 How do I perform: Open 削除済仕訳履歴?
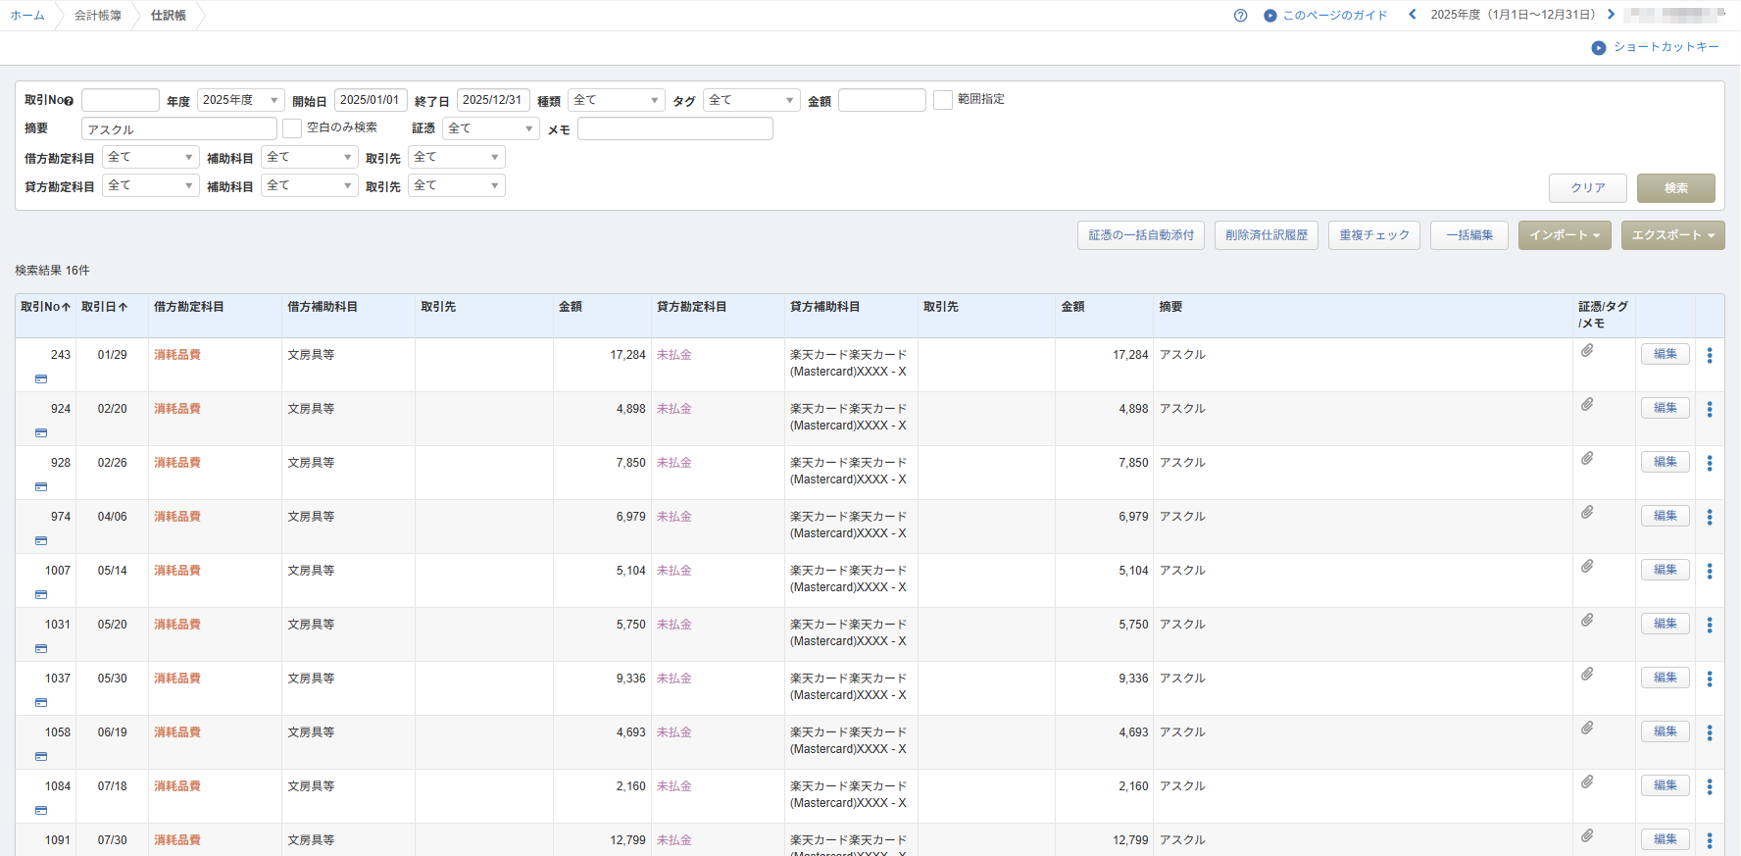[1267, 235]
